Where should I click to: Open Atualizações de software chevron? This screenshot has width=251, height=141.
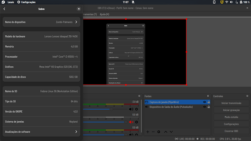pyautogui.click(x=76, y=132)
